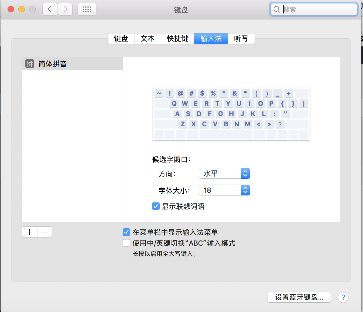Show all preferences grid icon
The height and width of the screenshot is (312, 363).
pyautogui.click(x=87, y=9)
